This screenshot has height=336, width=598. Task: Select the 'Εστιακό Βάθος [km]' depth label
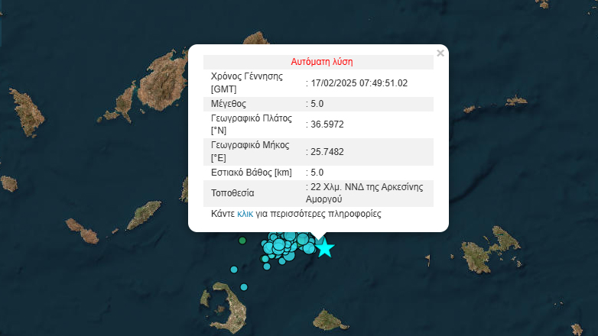[251, 173]
